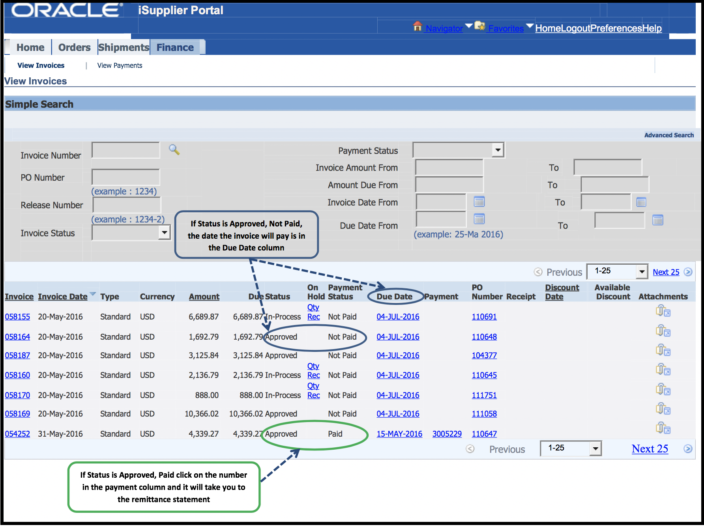The width and height of the screenshot is (704, 527).
Task: Focus the Amount Due From field
Action: 449,185
